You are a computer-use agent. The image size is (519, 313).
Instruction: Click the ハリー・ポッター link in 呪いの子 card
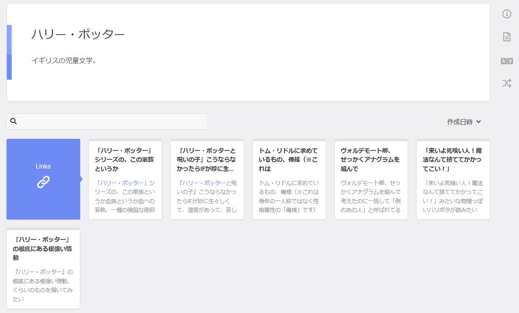[x=204, y=183]
